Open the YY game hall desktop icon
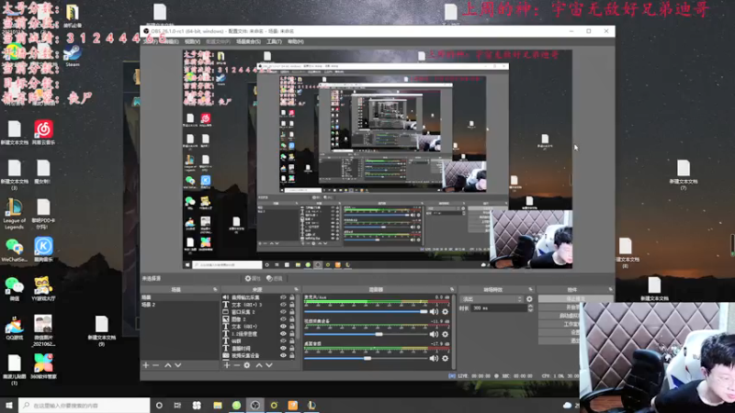The image size is (735, 413). tap(42, 288)
